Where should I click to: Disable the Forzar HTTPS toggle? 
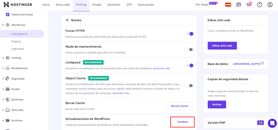189,34
